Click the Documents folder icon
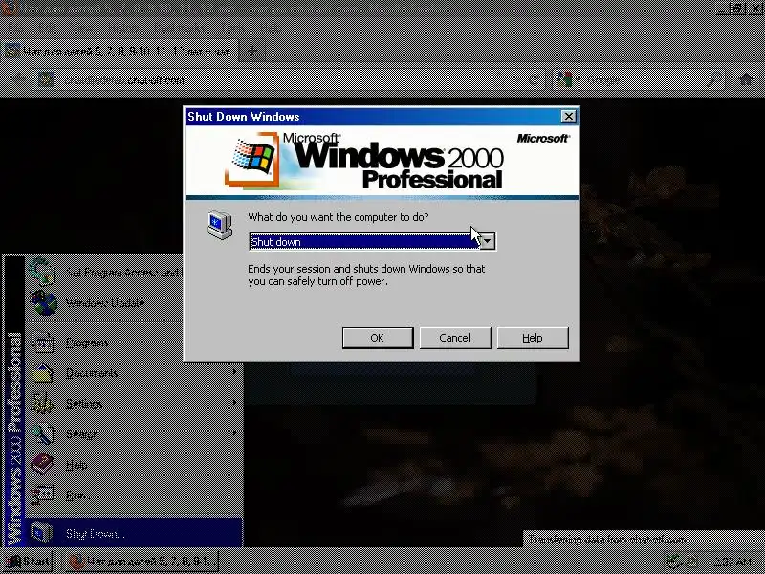Image resolution: width=765 pixels, height=574 pixels. (42, 372)
